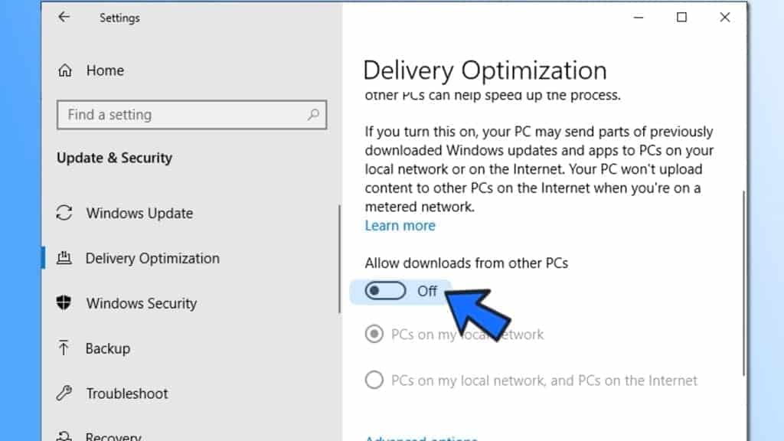784x441 pixels.
Task: Click the content pane vertical scrollbar
Action: (x=743, y=283)
